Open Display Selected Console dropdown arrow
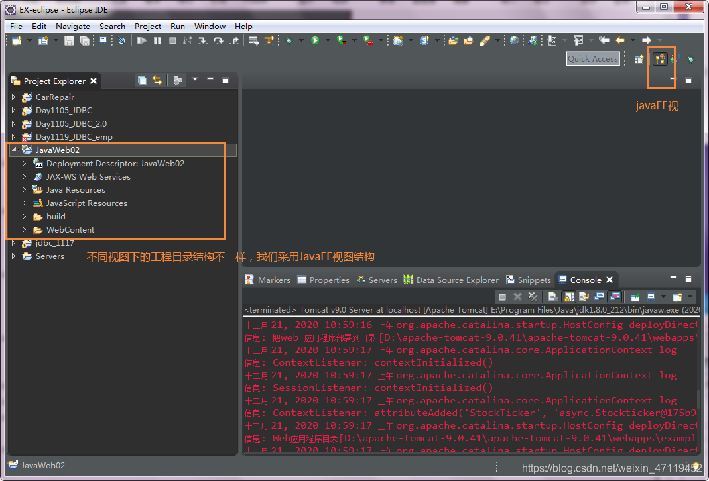 (663, 297)
